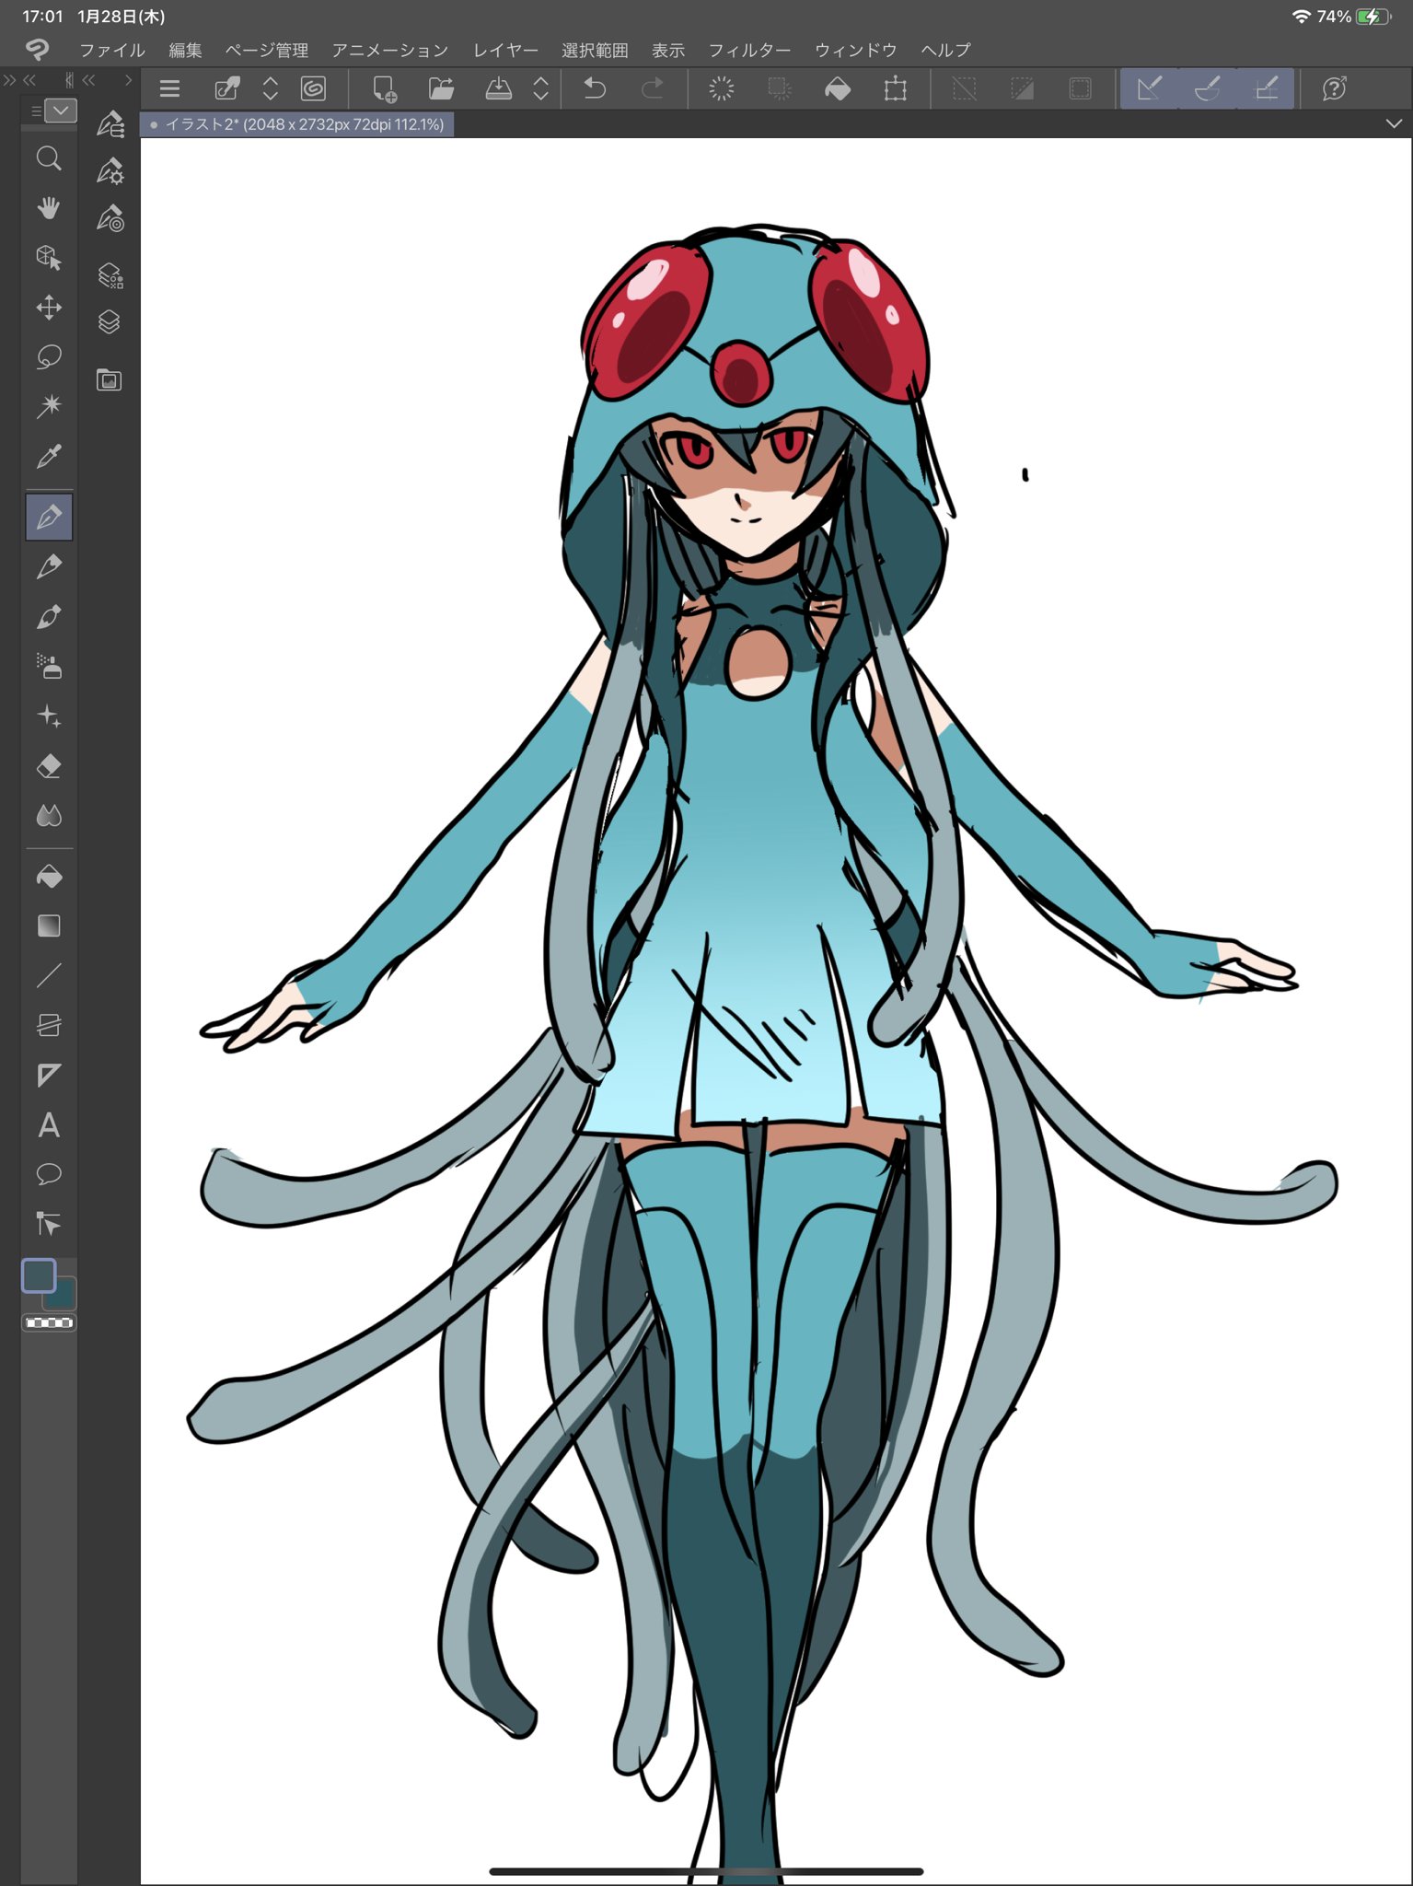Screen dimensions: 1413x1886
Task: Open the Sub Tool palette icon
Action: point(110,123)
